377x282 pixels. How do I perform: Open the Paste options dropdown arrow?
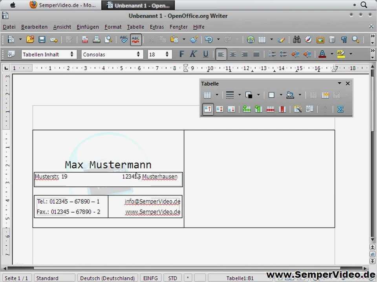click(184, 39)
